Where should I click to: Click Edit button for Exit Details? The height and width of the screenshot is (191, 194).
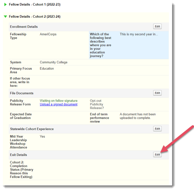(x=157, y=154)
